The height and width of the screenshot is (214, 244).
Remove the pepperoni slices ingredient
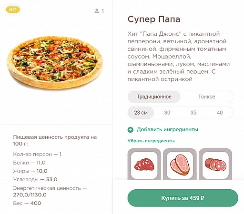tap(144, 165)
